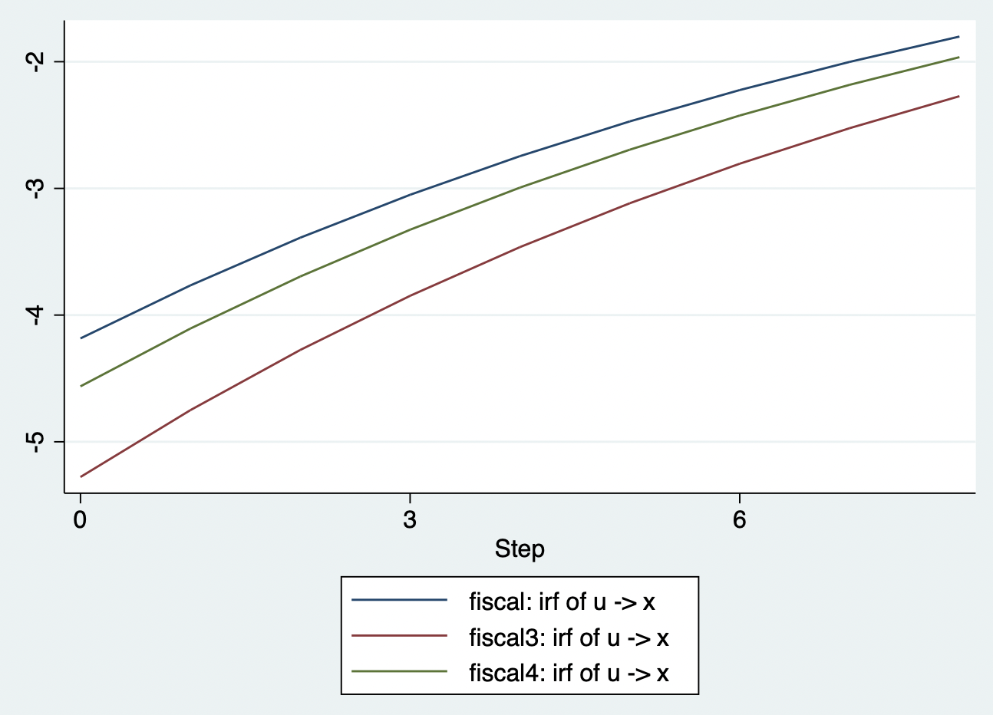Select the legend text "fiscal4: irf of u -> x"
This screenshot has height=715, width=993.
tap(569, 673)
